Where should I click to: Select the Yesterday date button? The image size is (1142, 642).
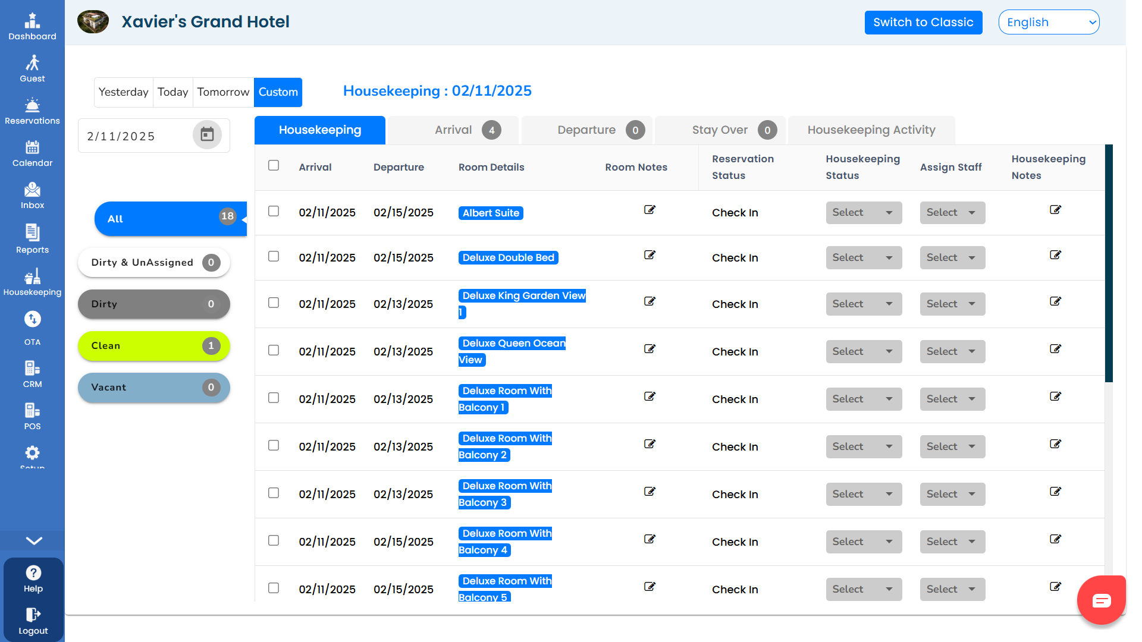[123, 92]
